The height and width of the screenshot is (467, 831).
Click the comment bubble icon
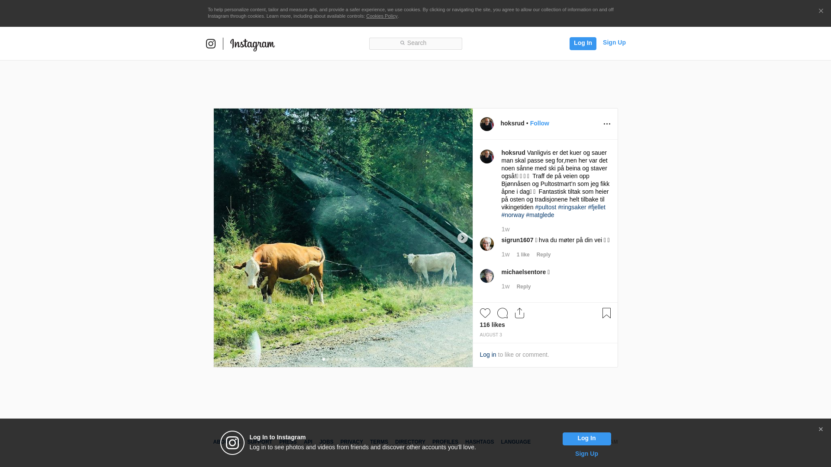pyautogui.click(x=502, y=313)
